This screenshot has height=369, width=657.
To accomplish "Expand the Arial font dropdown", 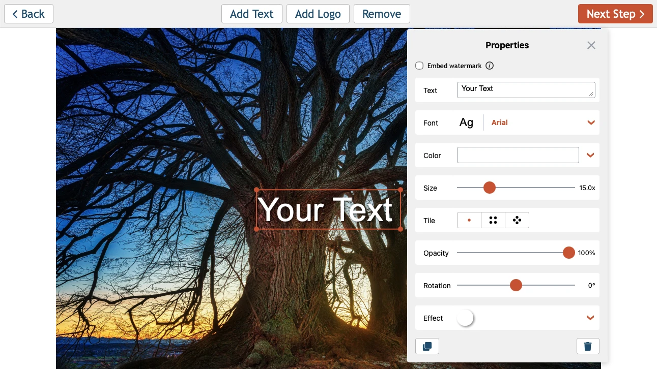I will coord(591,122).
